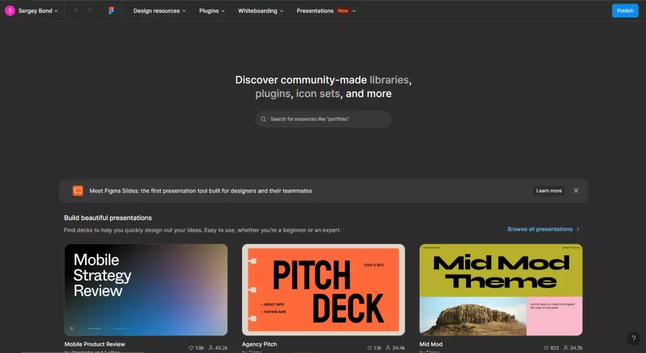Click the users icon on Agency Pitch
The width and height of the screenshot is (646, 353).
click(388, 348)
